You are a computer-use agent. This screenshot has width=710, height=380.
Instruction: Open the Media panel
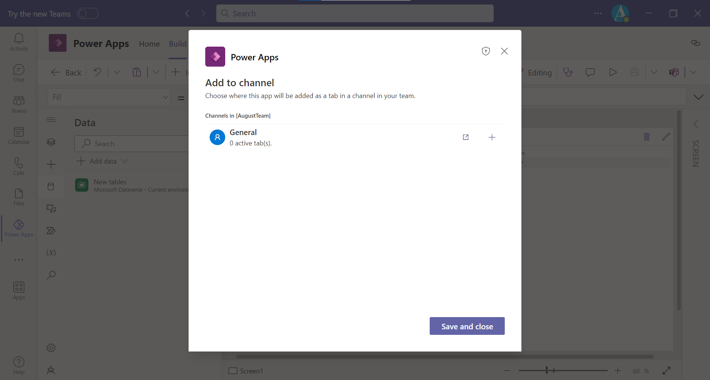(51, 208)
